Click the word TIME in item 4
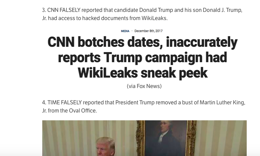 (53, 102)
